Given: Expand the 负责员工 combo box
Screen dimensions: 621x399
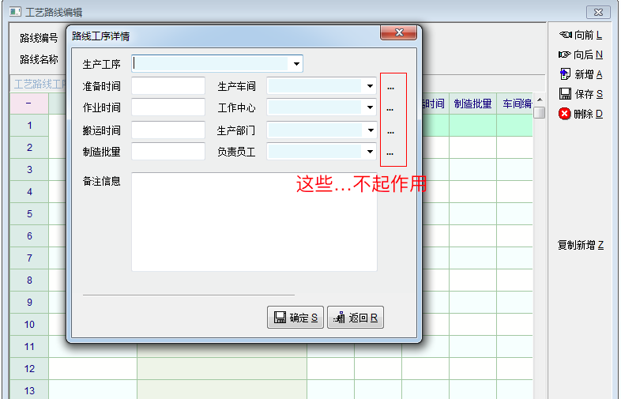Looking at the screenshot, I should 369,152.
